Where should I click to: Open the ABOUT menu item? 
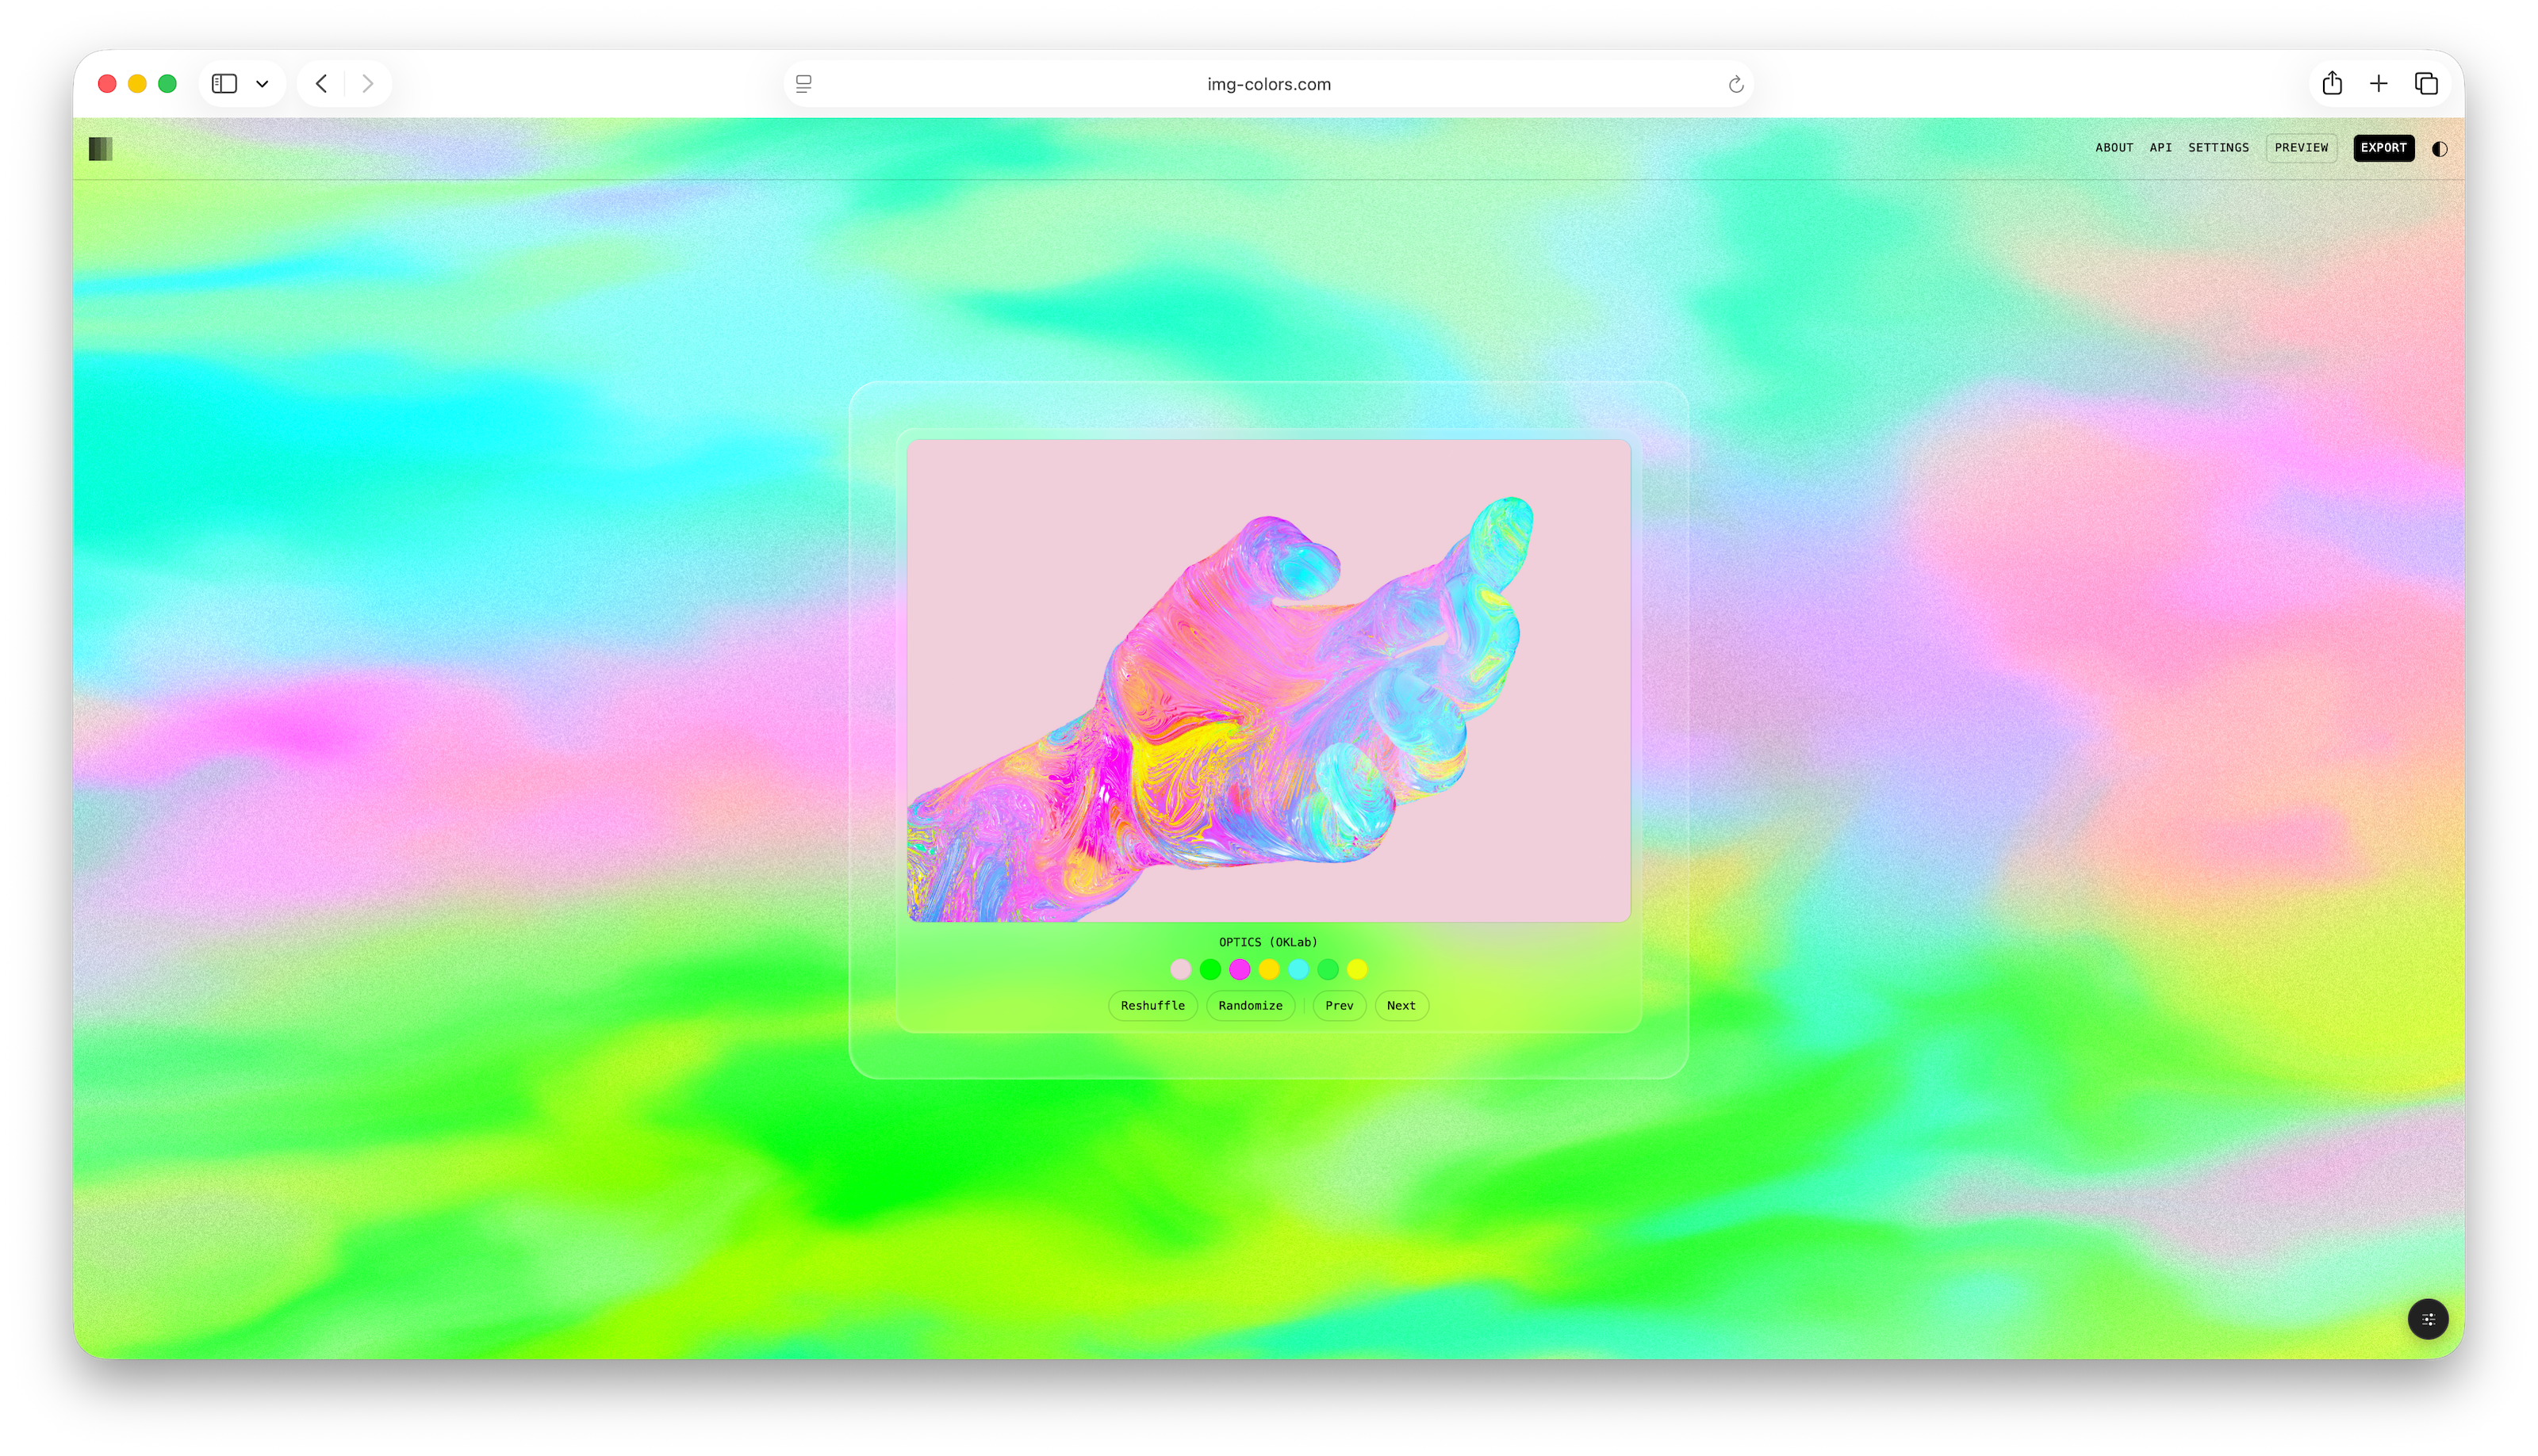(2114, 147)
